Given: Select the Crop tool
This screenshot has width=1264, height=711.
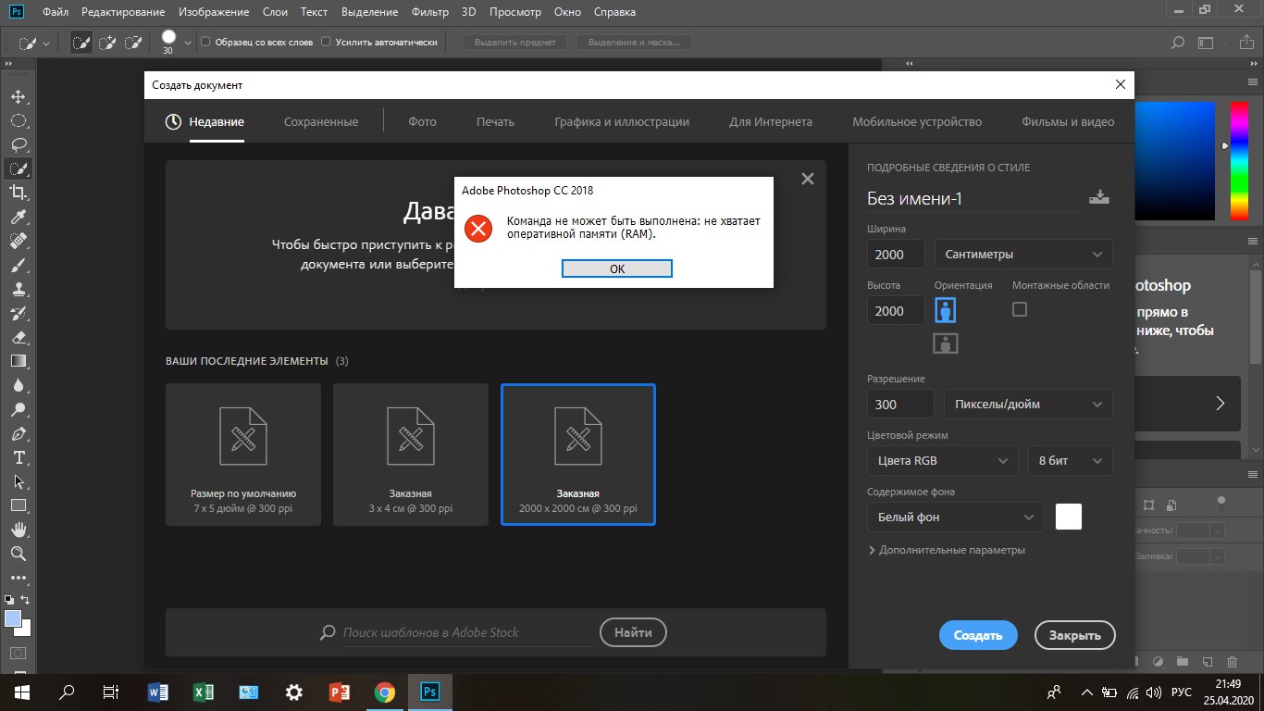Looking at the screenshot, I should point(18,193).
